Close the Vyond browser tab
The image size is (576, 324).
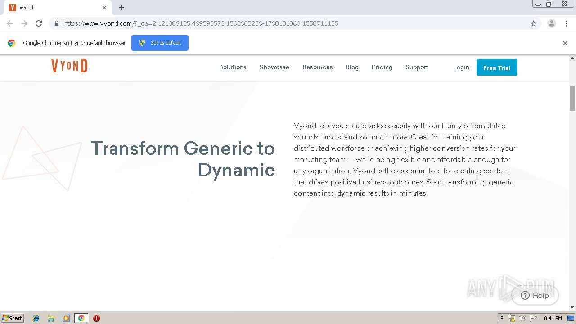[x=104, y=8]
